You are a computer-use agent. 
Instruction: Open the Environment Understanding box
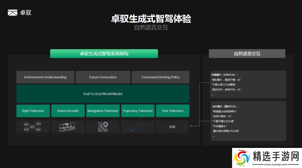click(45, 77)
